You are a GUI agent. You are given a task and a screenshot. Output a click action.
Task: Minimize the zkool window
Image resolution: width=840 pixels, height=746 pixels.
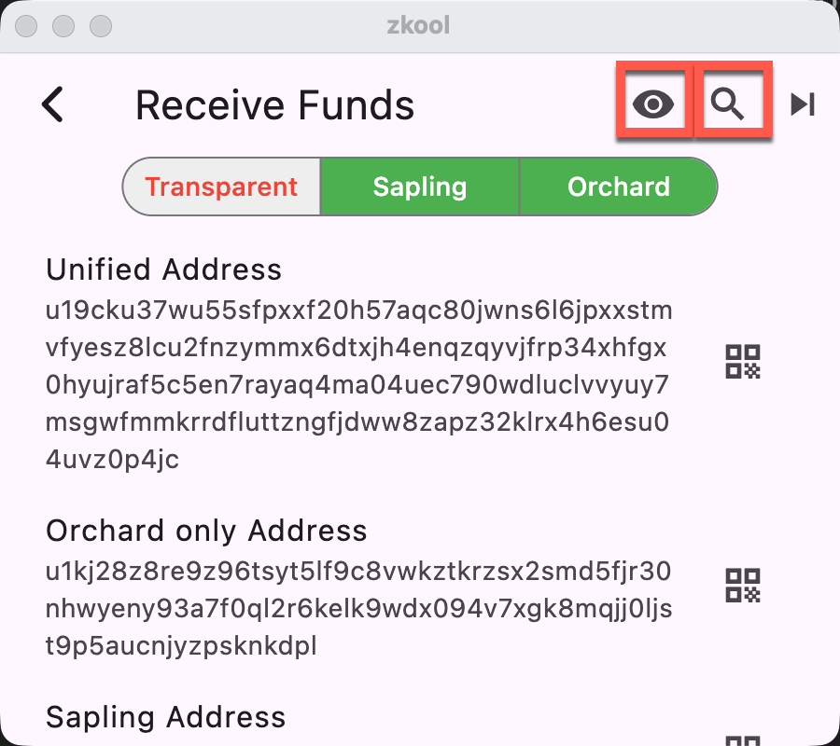pyautogui.click(x=62, y=26)
